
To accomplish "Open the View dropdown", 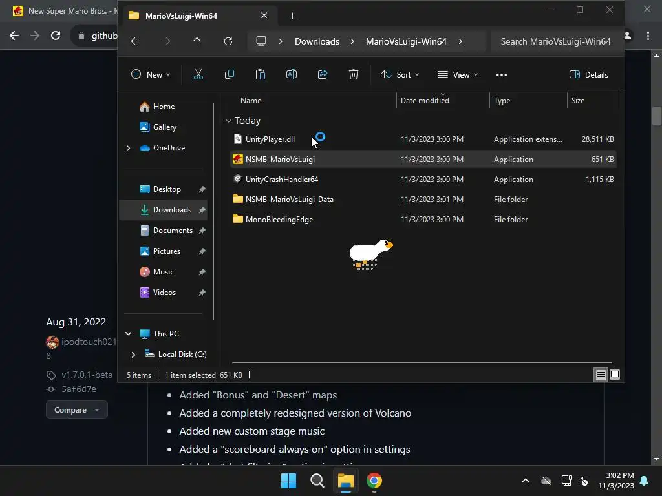I will [458, 75].
